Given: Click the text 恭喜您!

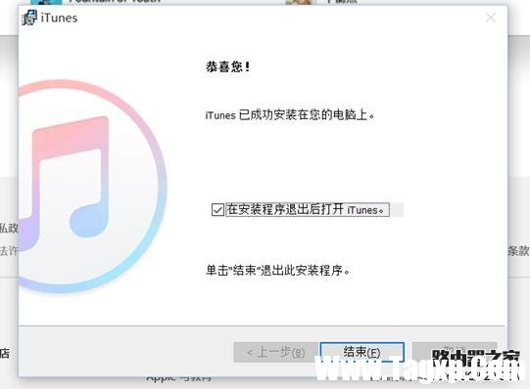Looking at the screenshot, I should pyautogui.click(x=228, y=66).
